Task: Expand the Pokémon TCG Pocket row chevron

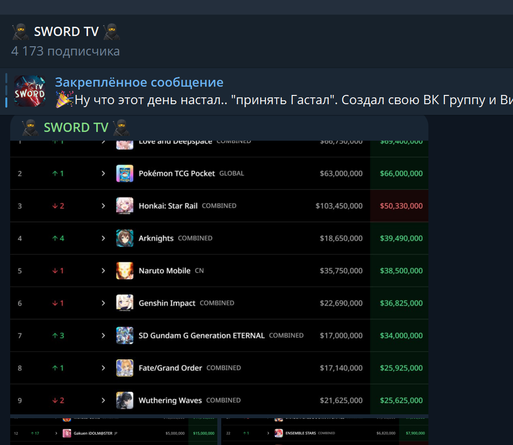Action: tap(104, 173)
